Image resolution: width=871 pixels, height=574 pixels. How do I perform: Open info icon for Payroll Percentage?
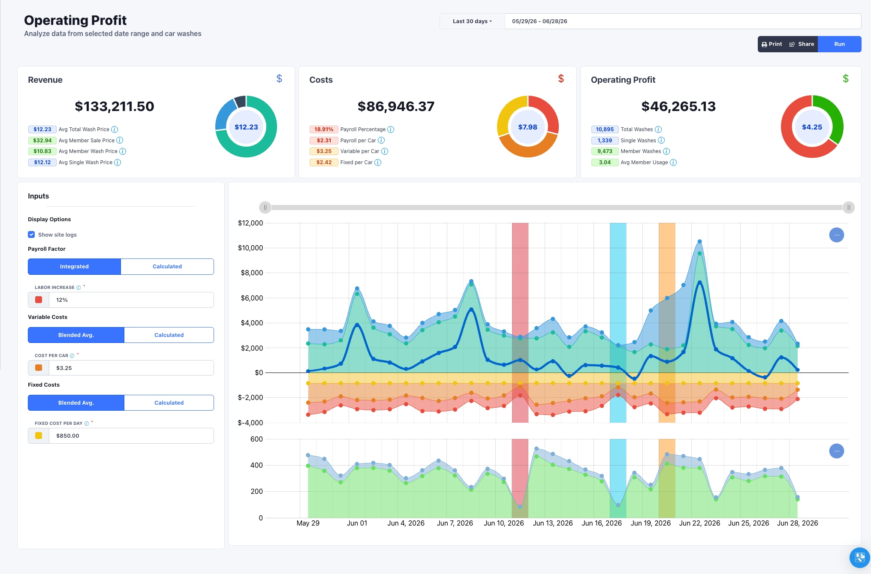pos(391,129)
